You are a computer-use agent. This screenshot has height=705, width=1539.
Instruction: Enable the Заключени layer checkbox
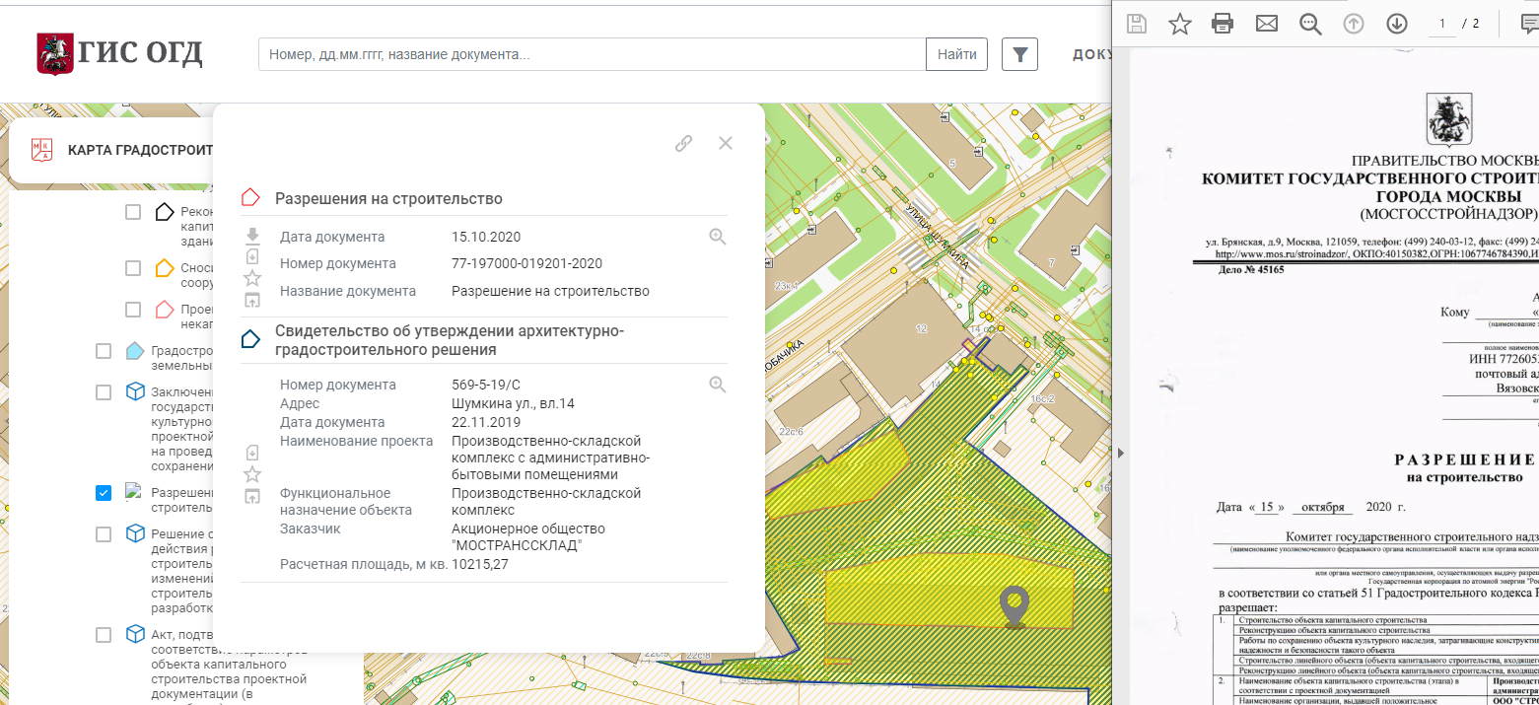click(x=104, y=392)
